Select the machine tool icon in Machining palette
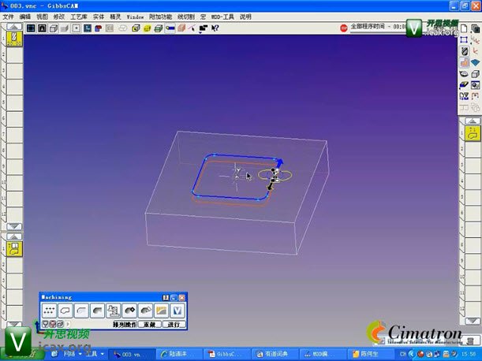482x361 pixels. pos(114,311)
